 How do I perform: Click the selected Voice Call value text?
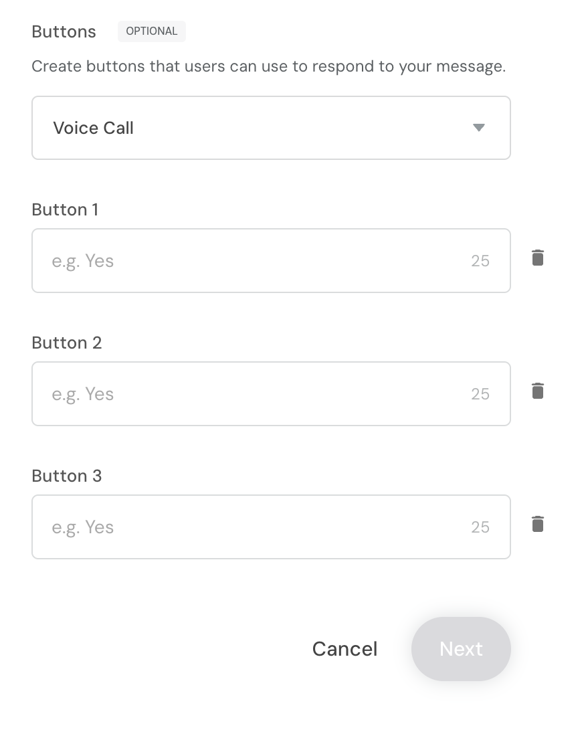[94, 128]
